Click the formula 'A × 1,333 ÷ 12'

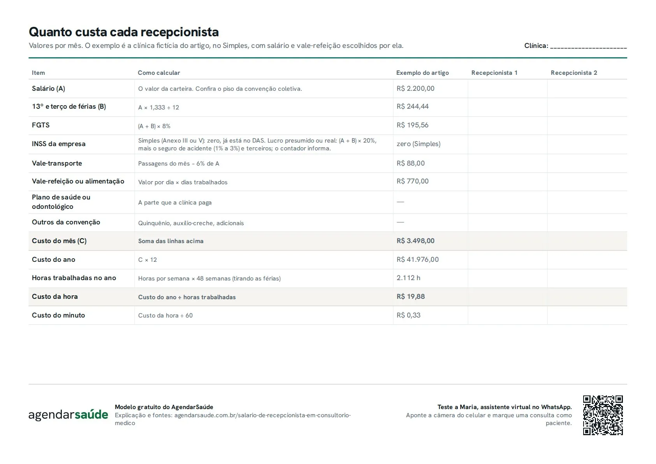158,108
